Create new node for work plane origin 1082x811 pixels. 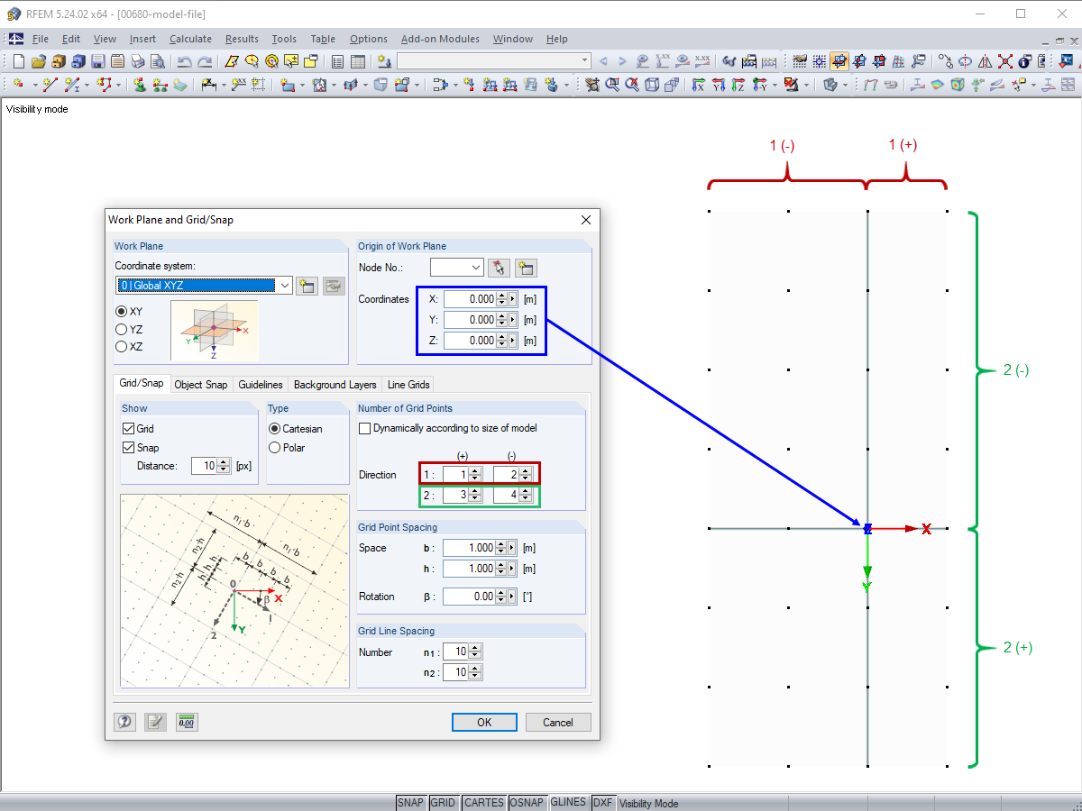point(526,268)
